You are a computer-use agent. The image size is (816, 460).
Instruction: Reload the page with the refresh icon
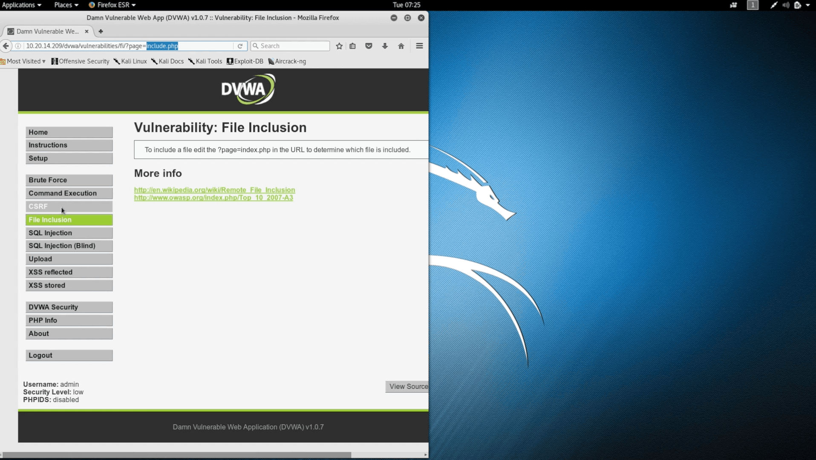pyautogui.click(x=240, y=46)
